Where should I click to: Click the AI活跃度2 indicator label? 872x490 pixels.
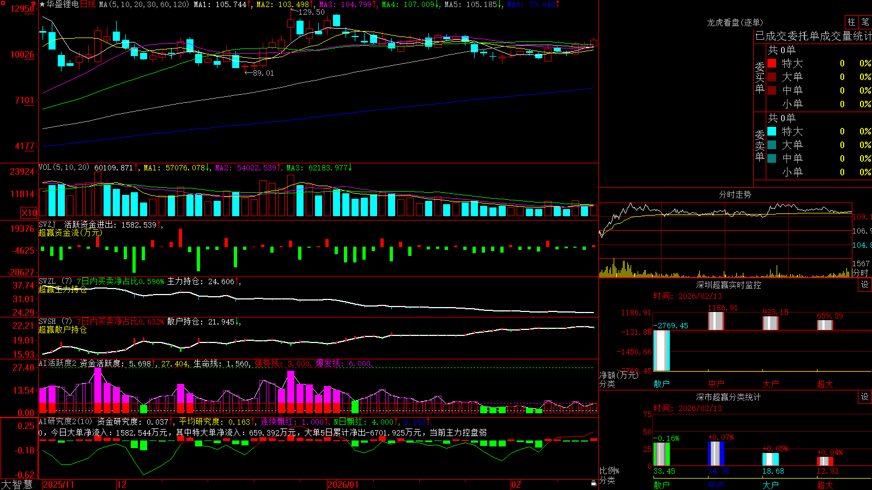[x=58, y=363]
